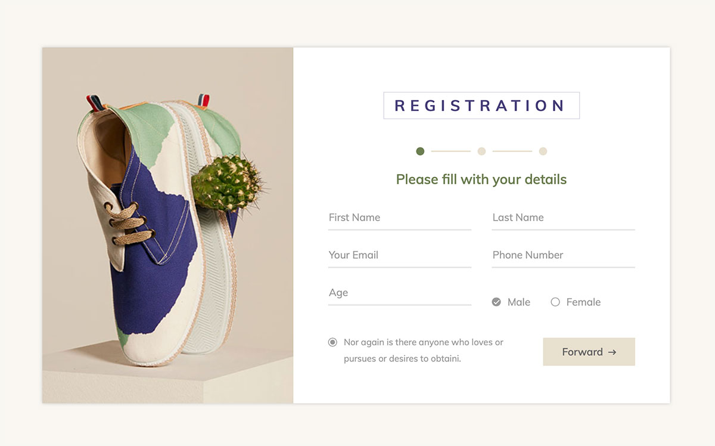Click the 'Please fill with your details' heading
The height and width of the screenshot is (446, 715).
[x=481, y=179]
